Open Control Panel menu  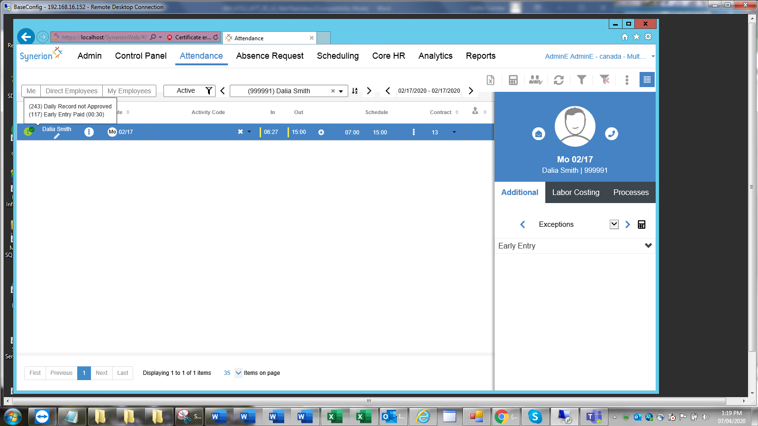(141, 56)
